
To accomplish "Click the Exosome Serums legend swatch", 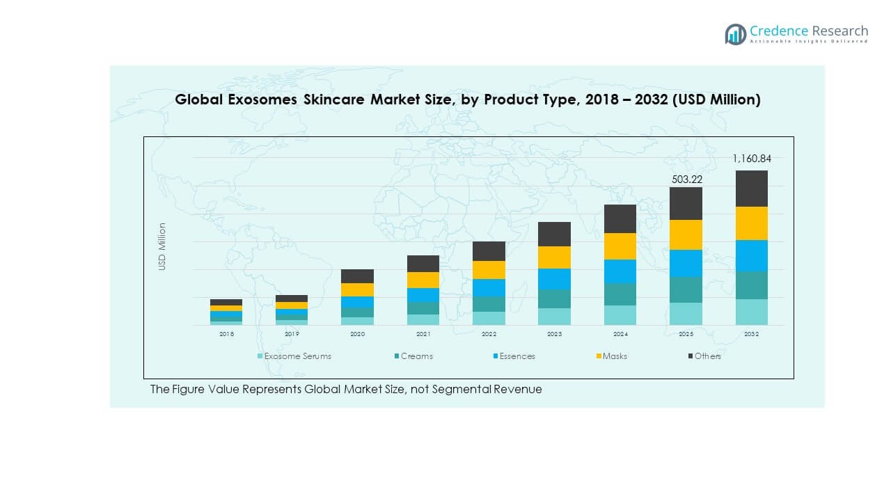I will click(260, 356).
